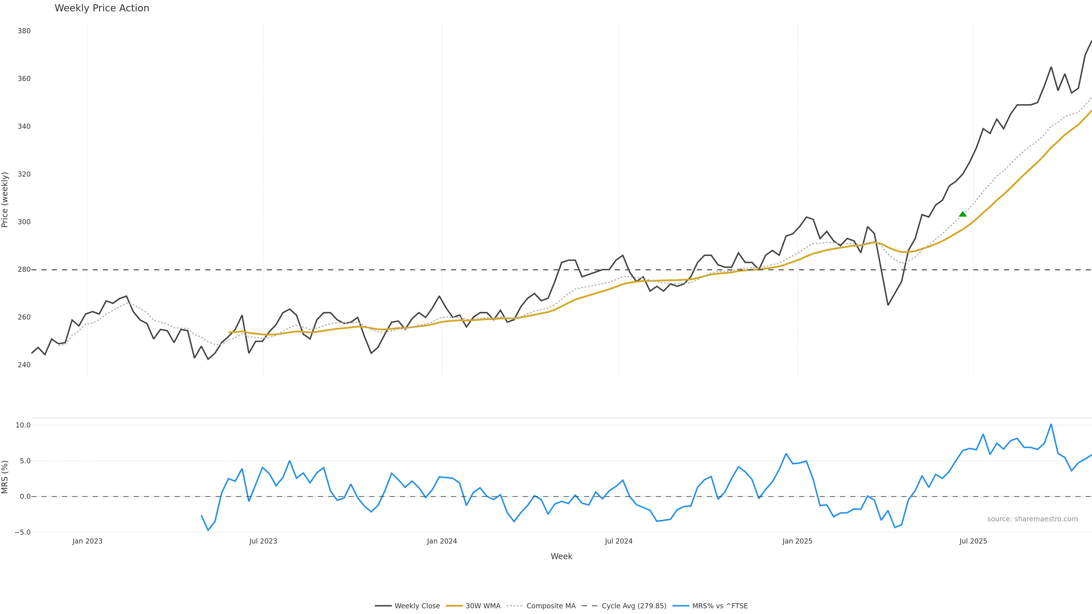Select the Jul 2023 x-axis tick label
This screenshot has width=1092, height=614.
263,541
